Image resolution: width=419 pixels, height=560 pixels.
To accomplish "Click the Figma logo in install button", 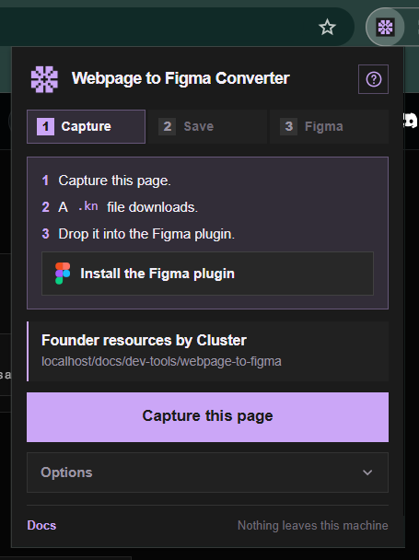I will pyautogui.click(x=63, y=274).
